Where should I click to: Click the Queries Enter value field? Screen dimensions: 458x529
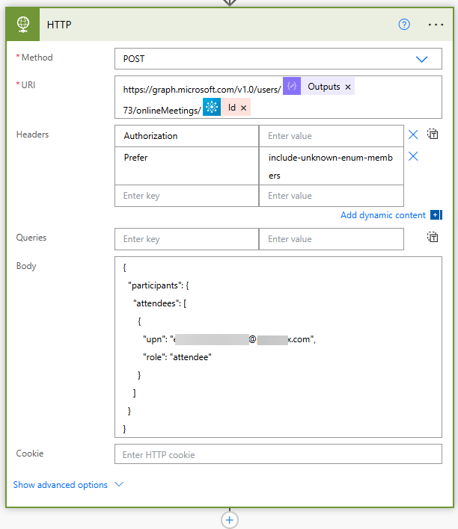point(332,239)
